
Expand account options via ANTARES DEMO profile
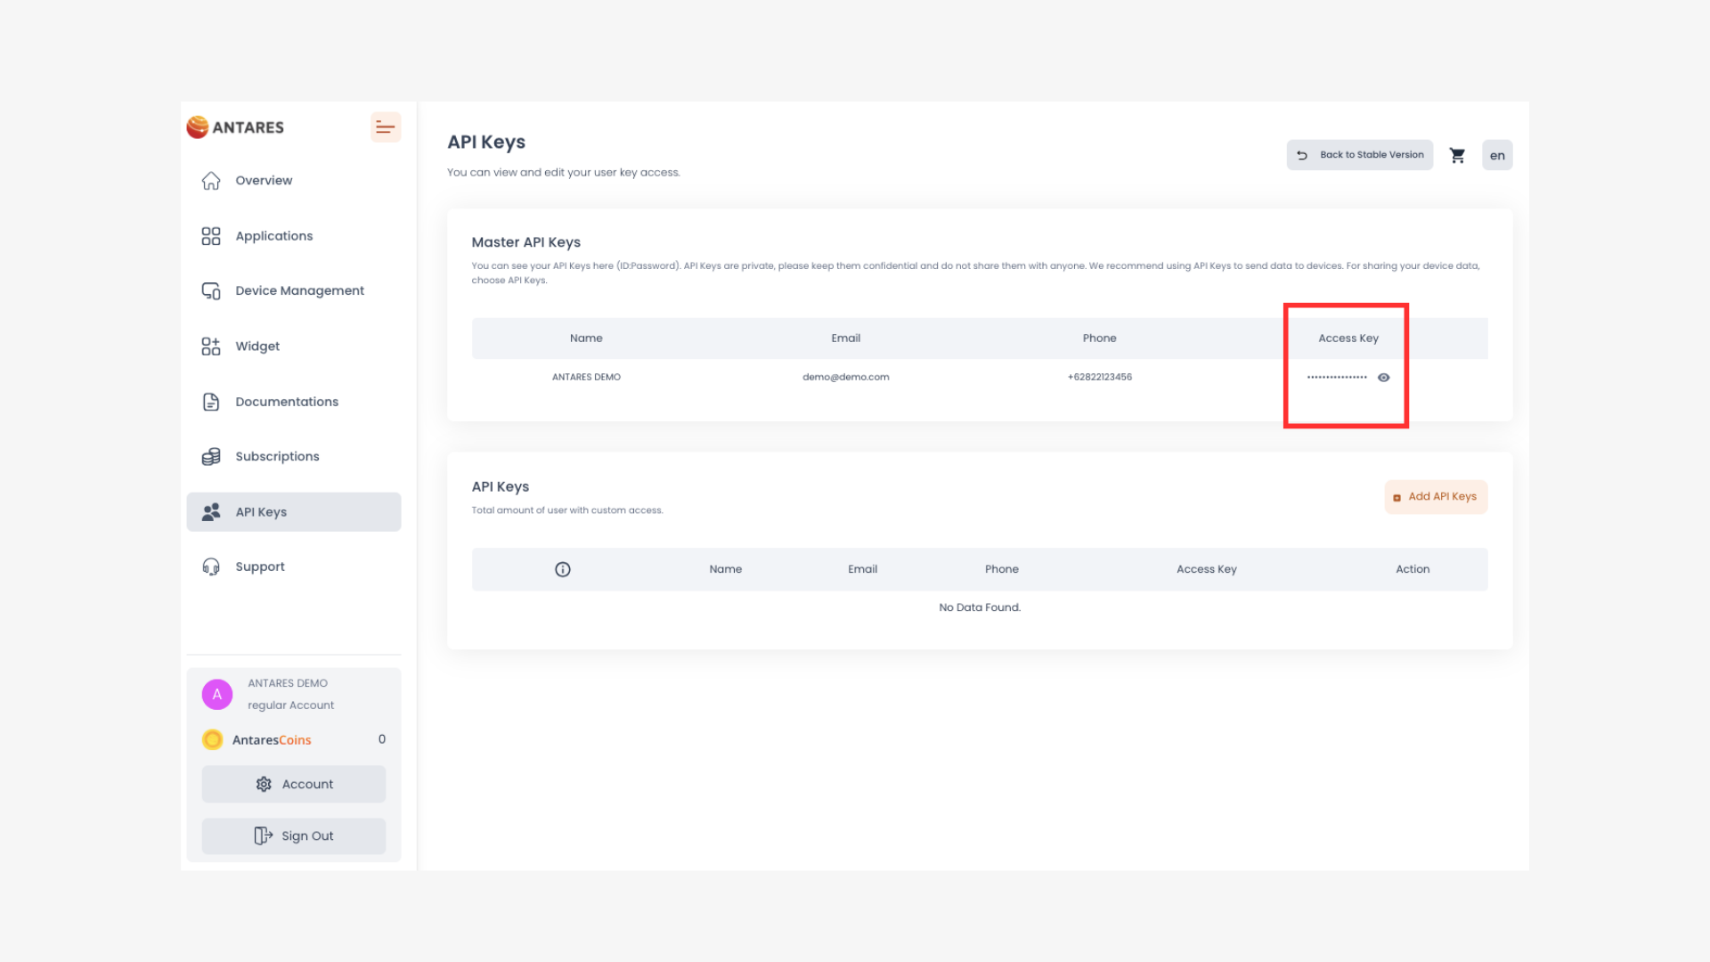288,683
